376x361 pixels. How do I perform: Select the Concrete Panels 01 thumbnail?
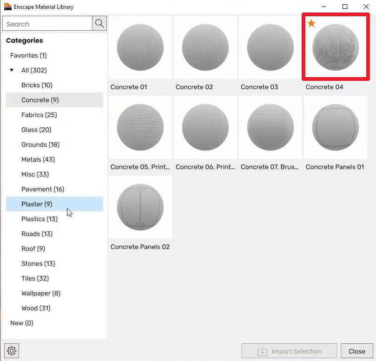336,127
